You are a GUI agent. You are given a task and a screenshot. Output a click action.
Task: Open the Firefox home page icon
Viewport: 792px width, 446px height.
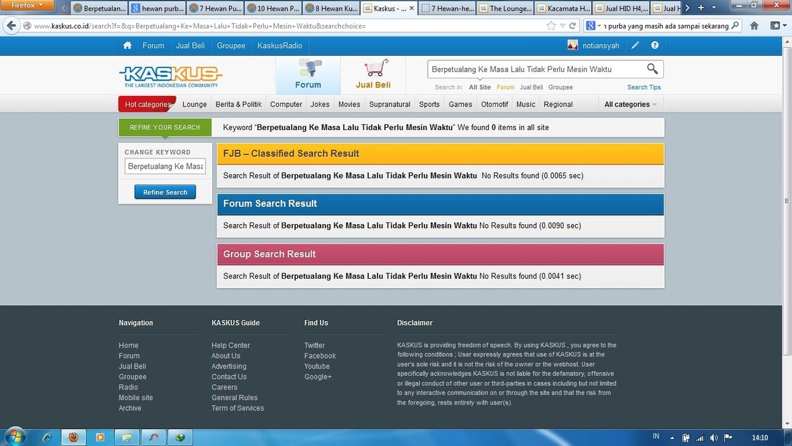(754, 26)
